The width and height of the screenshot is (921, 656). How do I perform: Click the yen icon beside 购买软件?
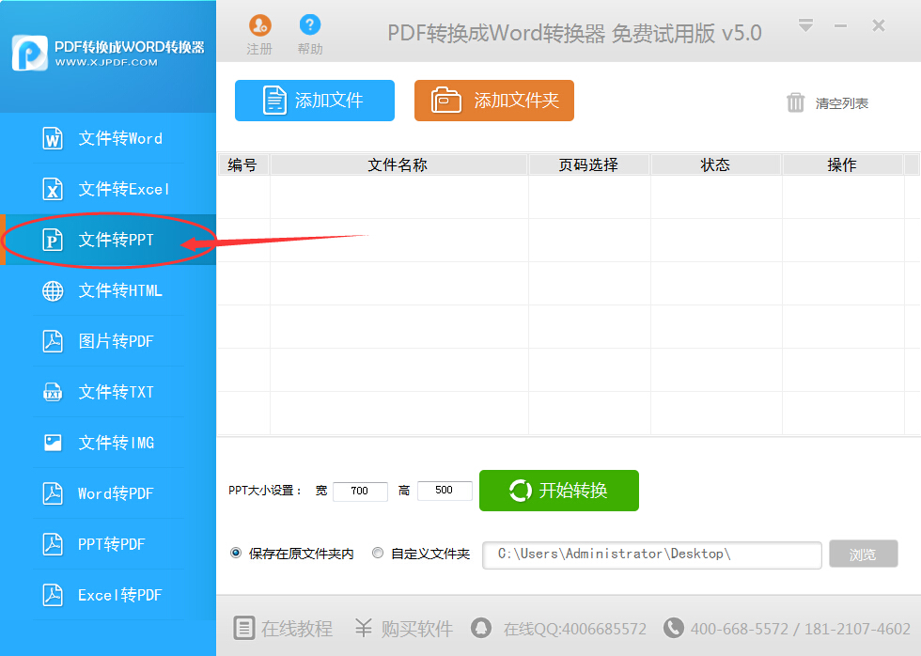pyautogui.click(x=364, y=628)
